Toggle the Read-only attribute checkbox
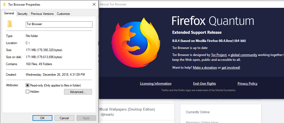Screen dimensions: 284x123 tap(27, 85)
